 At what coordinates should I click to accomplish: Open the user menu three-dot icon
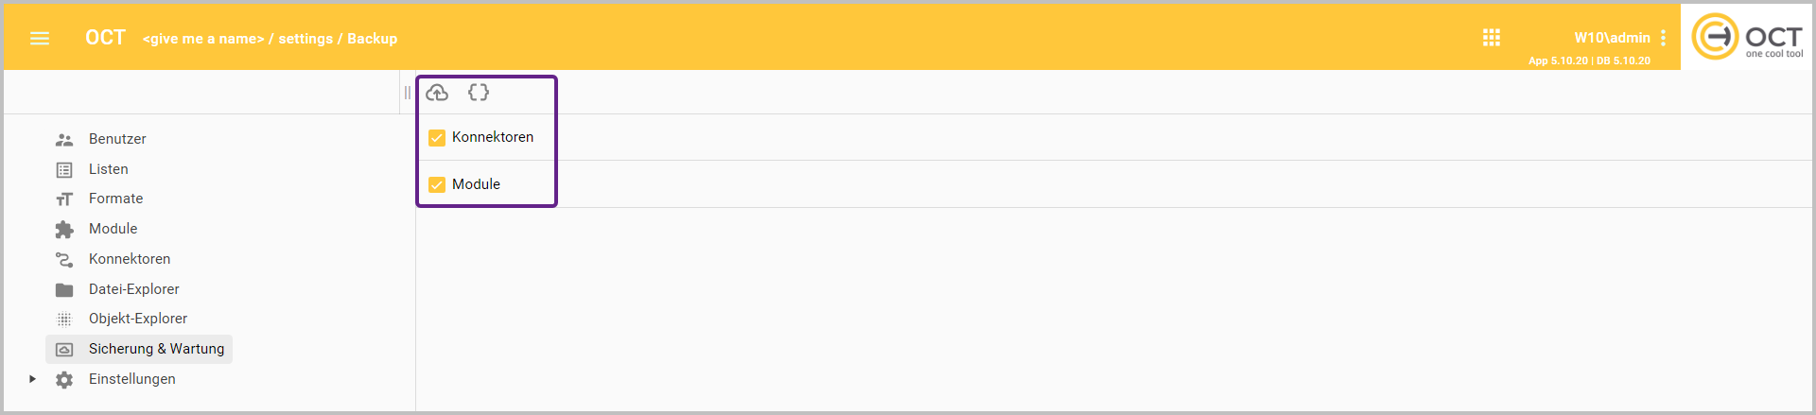tap(1663, 38)
